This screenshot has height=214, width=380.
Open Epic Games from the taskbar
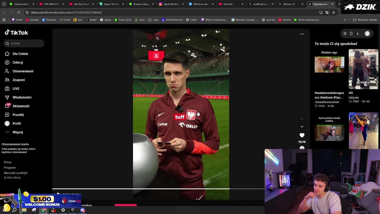pyautogui.click(x=73, y=210)
